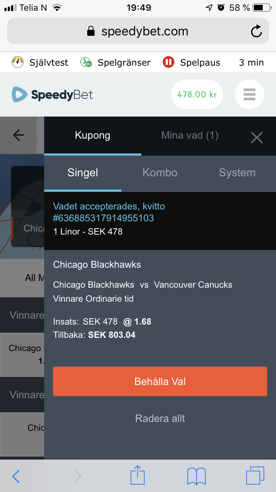Image resolution: width=276 pixels, height=492 pixels.
Task: Switch to System bet type
Action: point(237,173)
